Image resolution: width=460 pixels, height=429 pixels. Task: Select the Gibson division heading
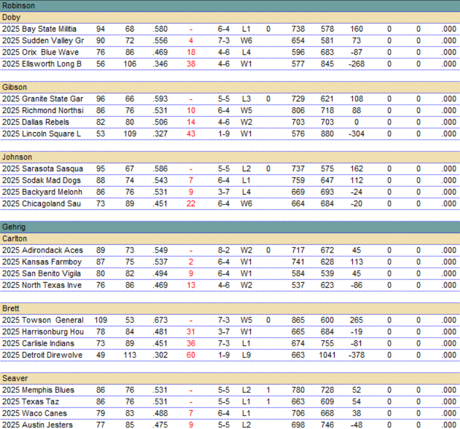tap(15, 87)
